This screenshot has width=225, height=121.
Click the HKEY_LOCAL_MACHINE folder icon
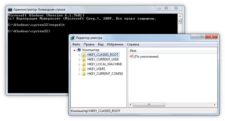[84, 64]
